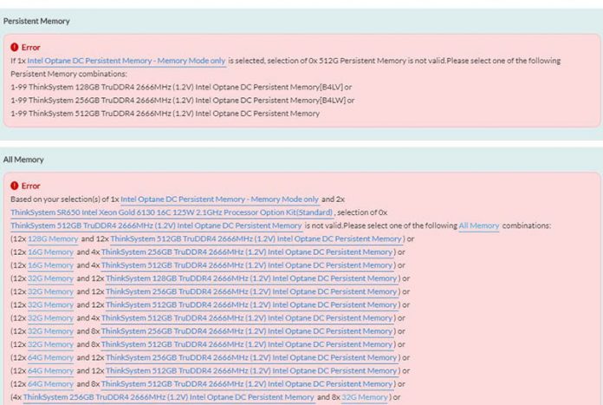Click the 'Error' label in All Memory box
Image resolution: width=603 pixels, height=405 pixels.
[31, 186]
